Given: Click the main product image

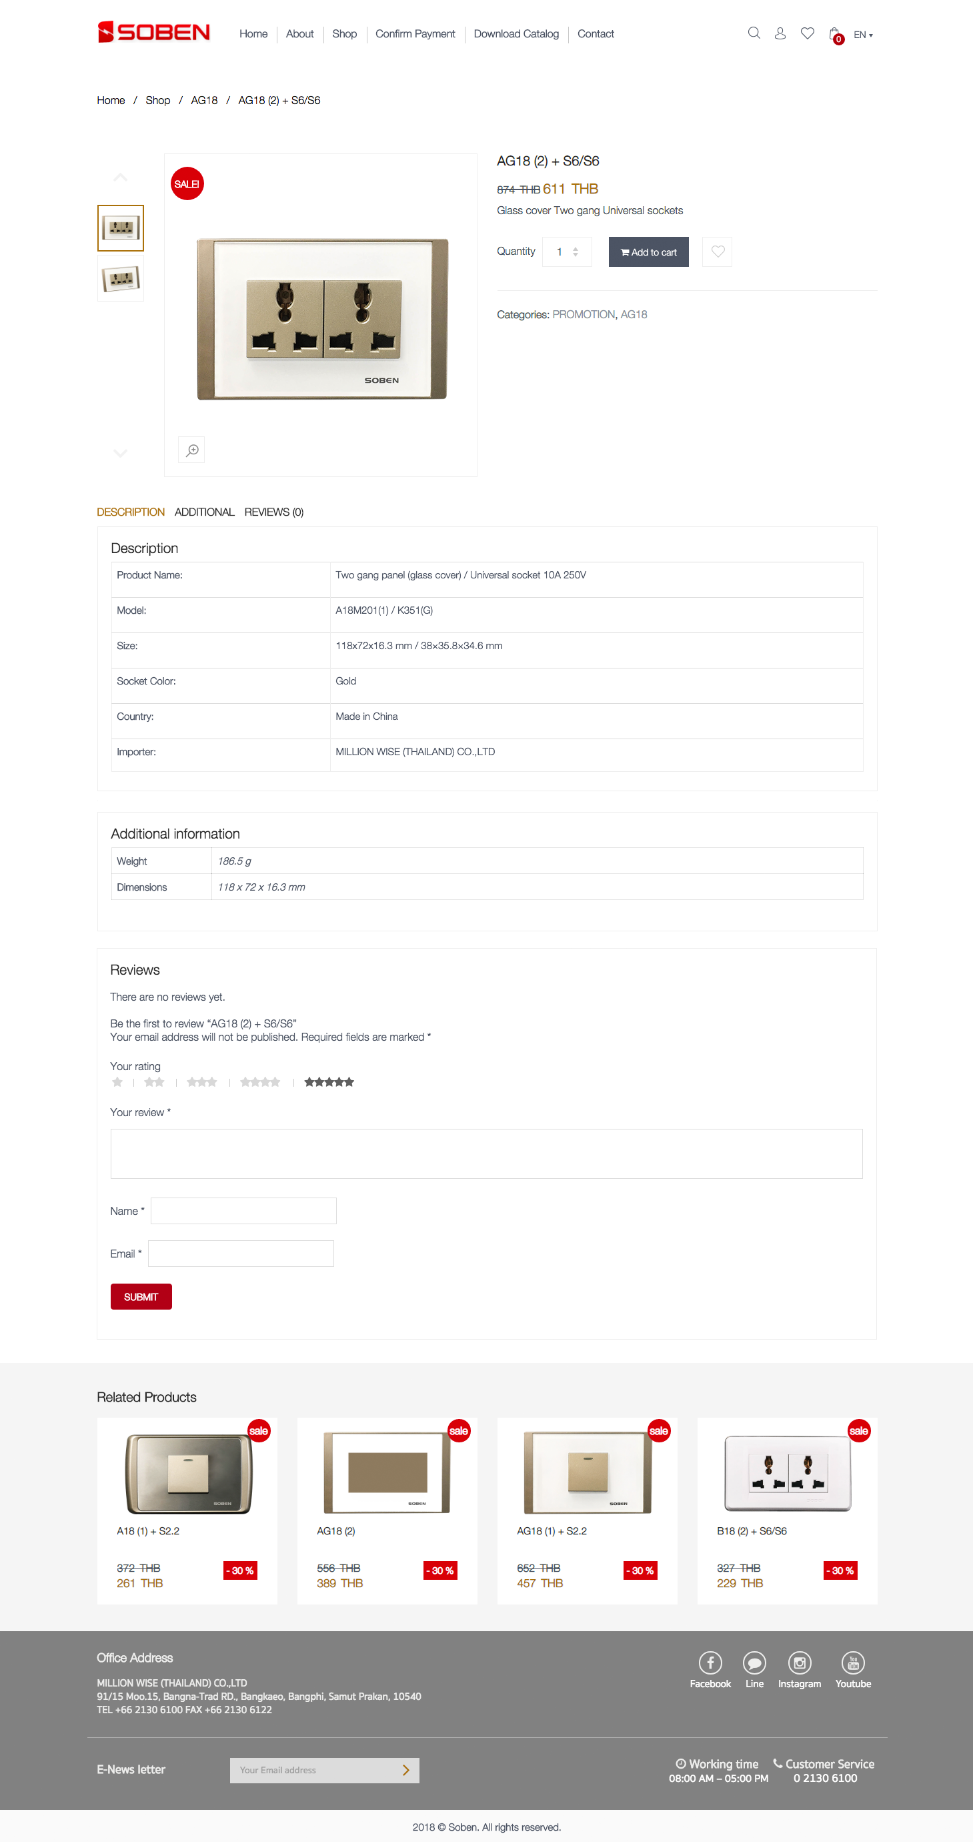Looking at the screenshot, I should pyautogui.click(x=321, y=319).
